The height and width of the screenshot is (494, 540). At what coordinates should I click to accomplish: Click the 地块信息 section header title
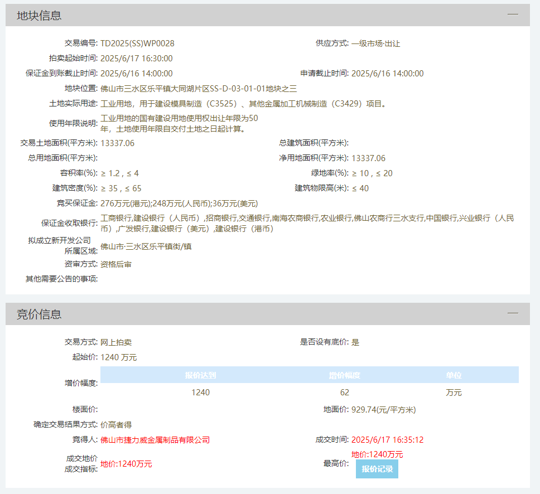point(39,16)
